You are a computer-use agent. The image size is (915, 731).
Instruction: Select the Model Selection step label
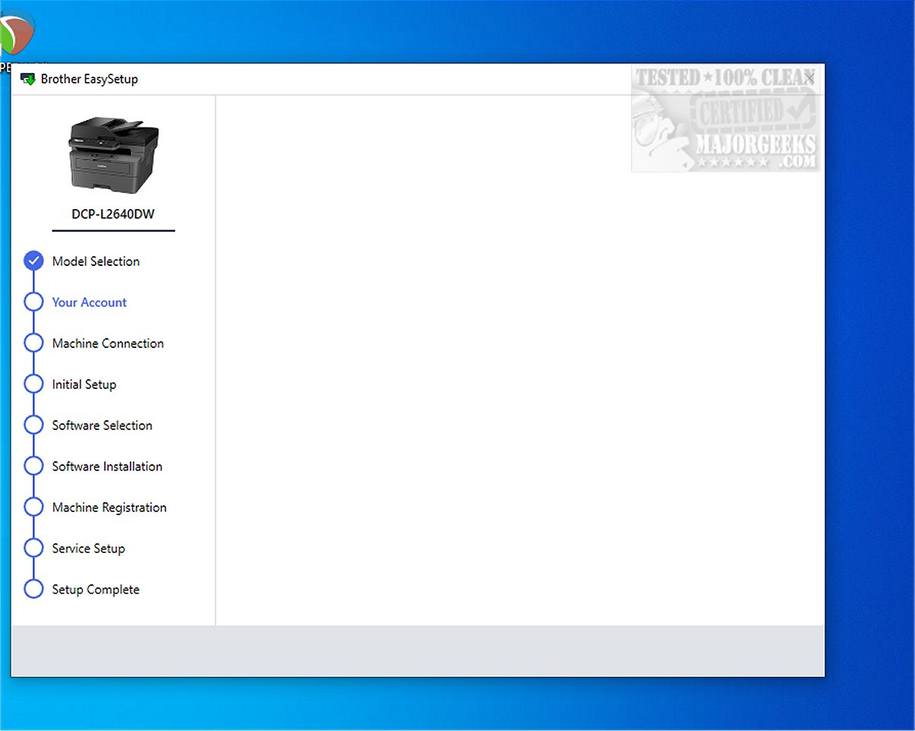point(96,261)
